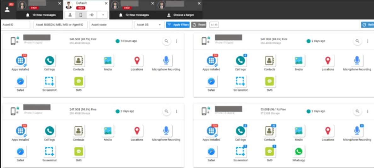
Task: Open Call logs icon with badge 4
Action: [240, 61]
